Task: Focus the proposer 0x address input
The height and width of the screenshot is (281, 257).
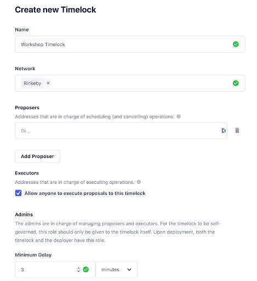Action: coord(121,131)
